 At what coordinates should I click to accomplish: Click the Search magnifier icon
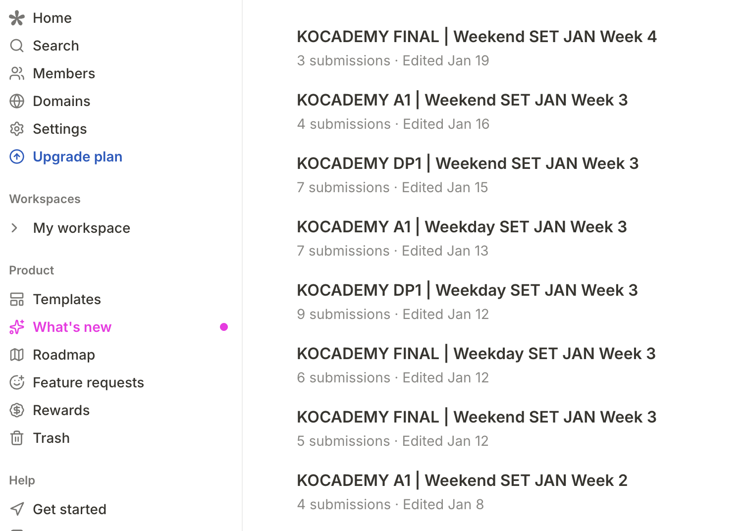pyautogui.click(x=17, y=46)
